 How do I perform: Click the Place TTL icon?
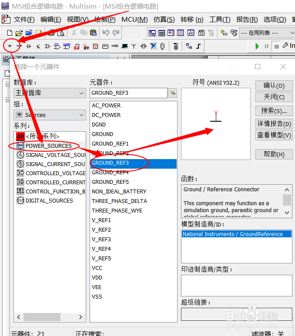[57, 46]
